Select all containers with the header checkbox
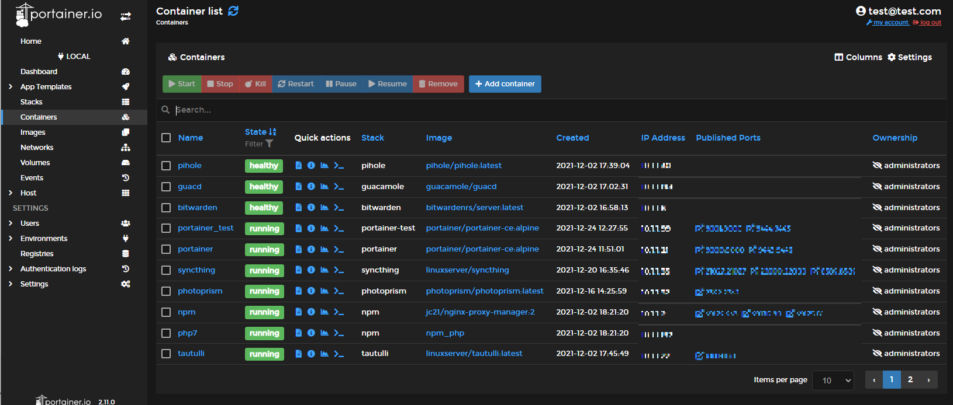 [166, 138]
